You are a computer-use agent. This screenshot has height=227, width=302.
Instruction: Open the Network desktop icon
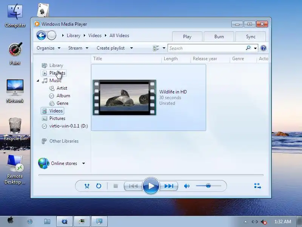[15, 91]
